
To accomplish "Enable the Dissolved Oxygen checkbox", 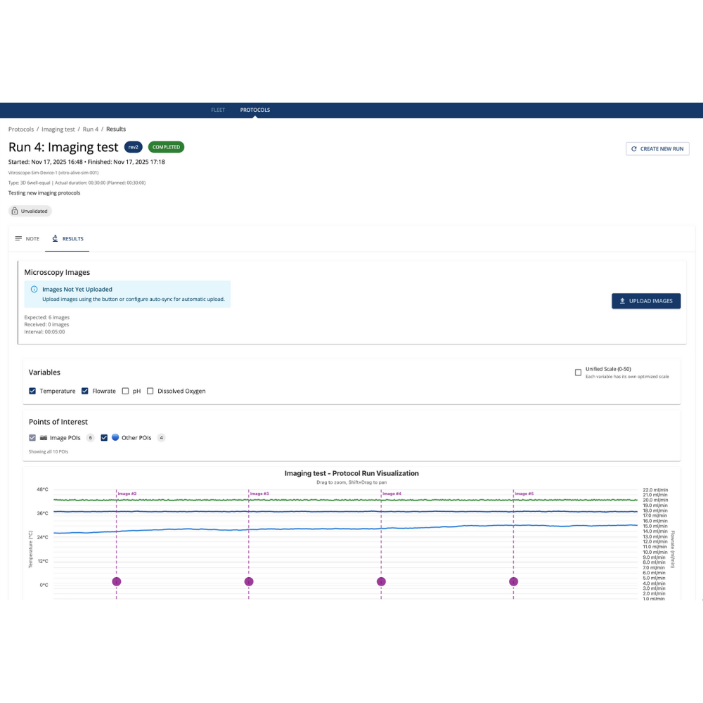I will [150, 391].
